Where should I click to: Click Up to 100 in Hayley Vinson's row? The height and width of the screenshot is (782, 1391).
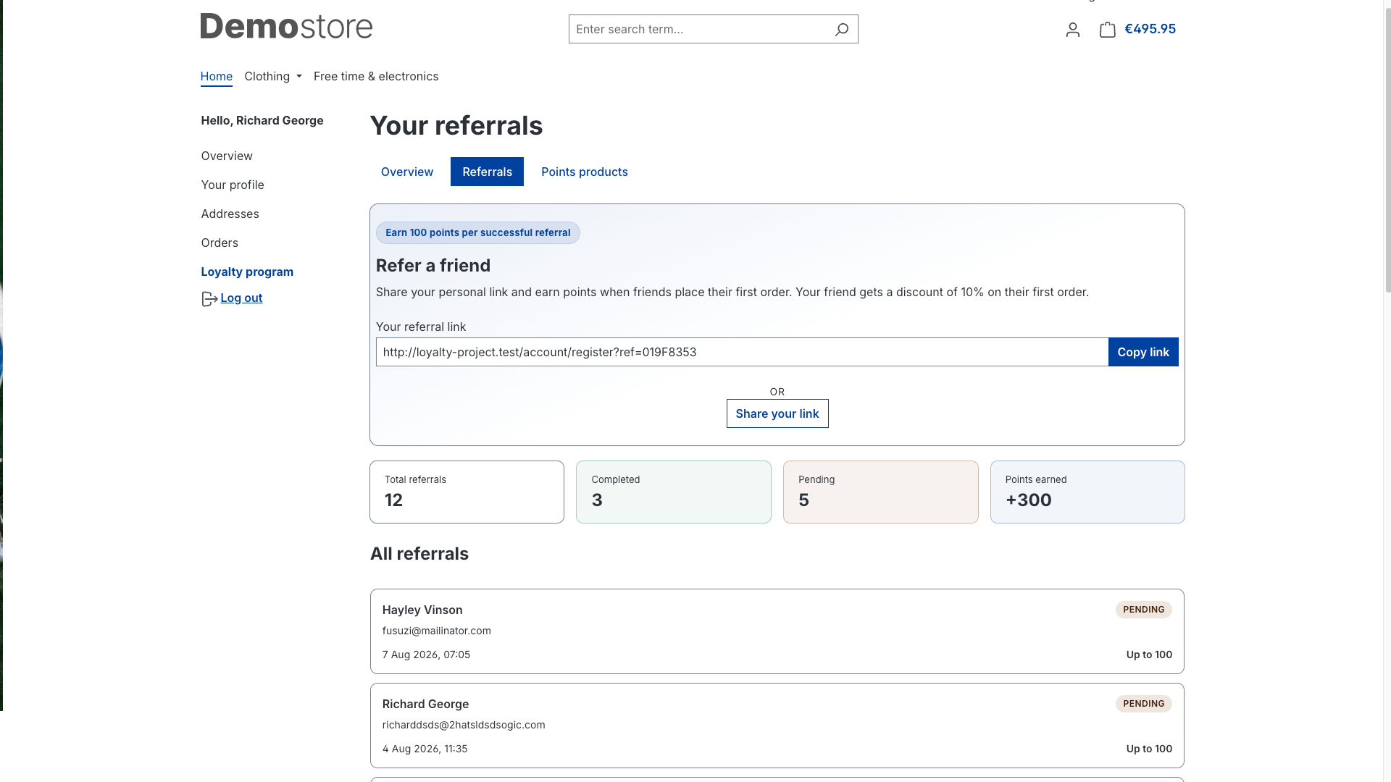tap(1149, 655)
